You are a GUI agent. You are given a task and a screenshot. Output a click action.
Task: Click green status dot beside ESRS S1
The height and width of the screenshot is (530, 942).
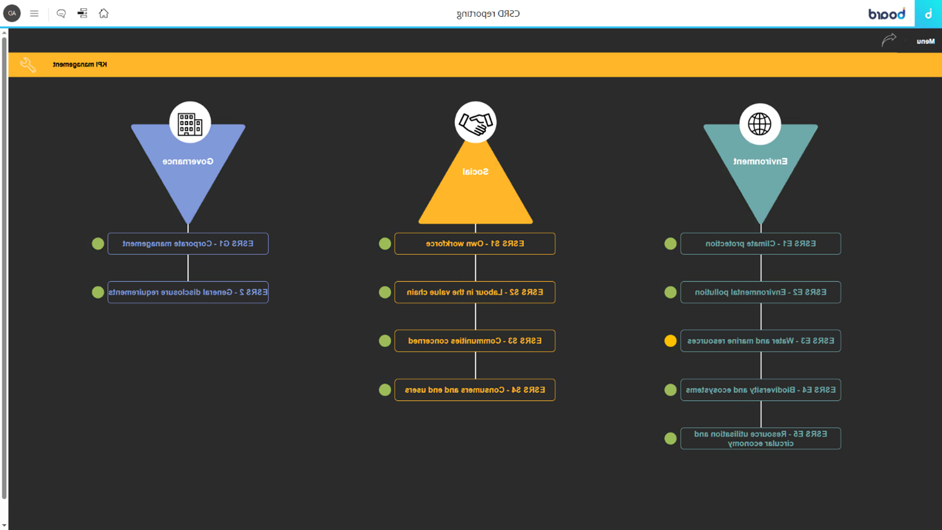(x=385, y=244)
